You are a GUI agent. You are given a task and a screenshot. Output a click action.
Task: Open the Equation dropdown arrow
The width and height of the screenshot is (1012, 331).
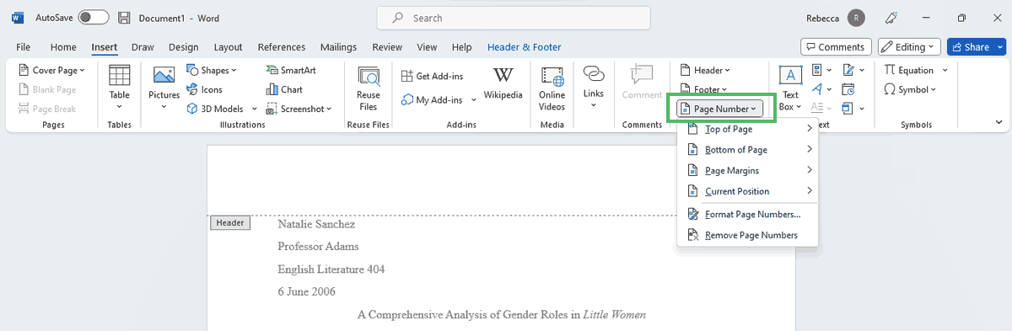pyautogui.click(x=945, y=70)
